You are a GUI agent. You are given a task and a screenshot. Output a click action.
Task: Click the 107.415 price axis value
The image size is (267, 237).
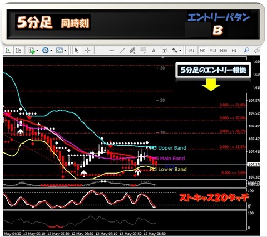coord(254,152)
